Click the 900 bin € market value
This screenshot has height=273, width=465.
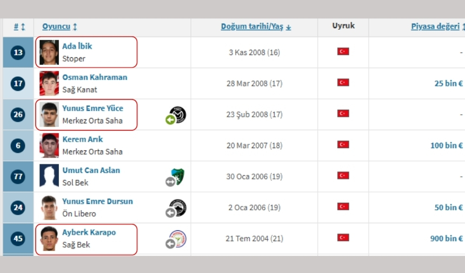[446, 238]
